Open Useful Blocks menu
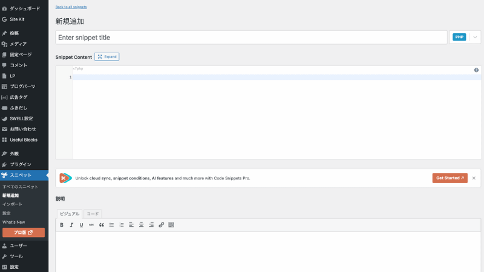This screenshot has height=272, width=484. coord(24,140)
